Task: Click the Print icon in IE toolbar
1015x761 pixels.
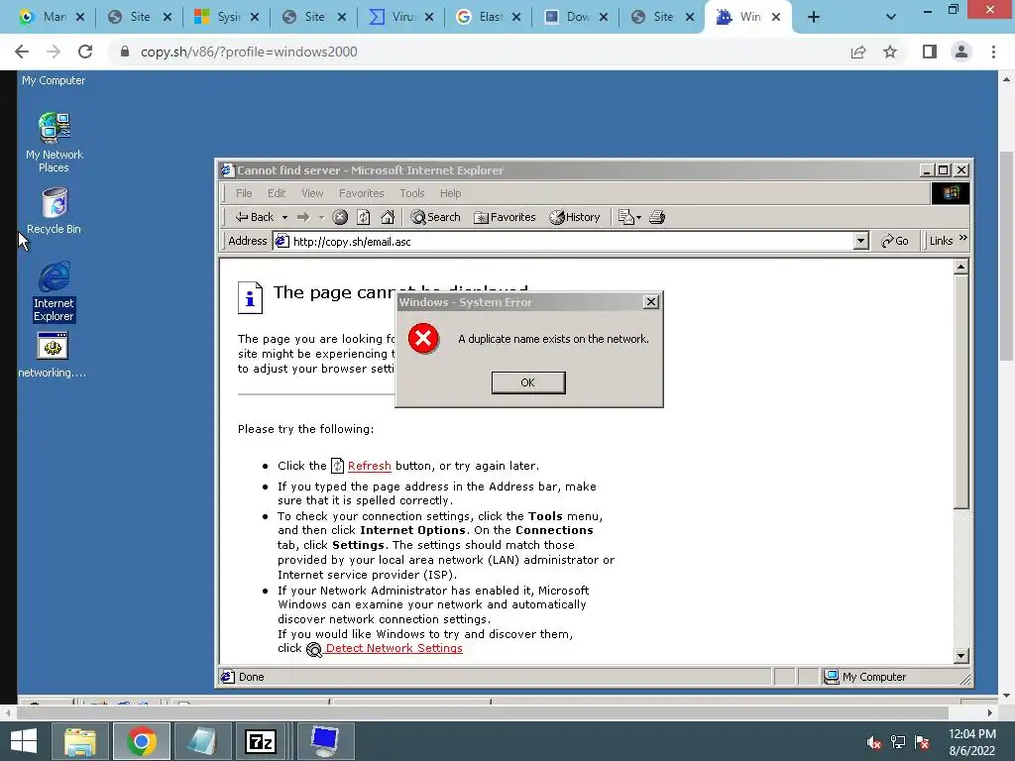Action: (657, 217)
